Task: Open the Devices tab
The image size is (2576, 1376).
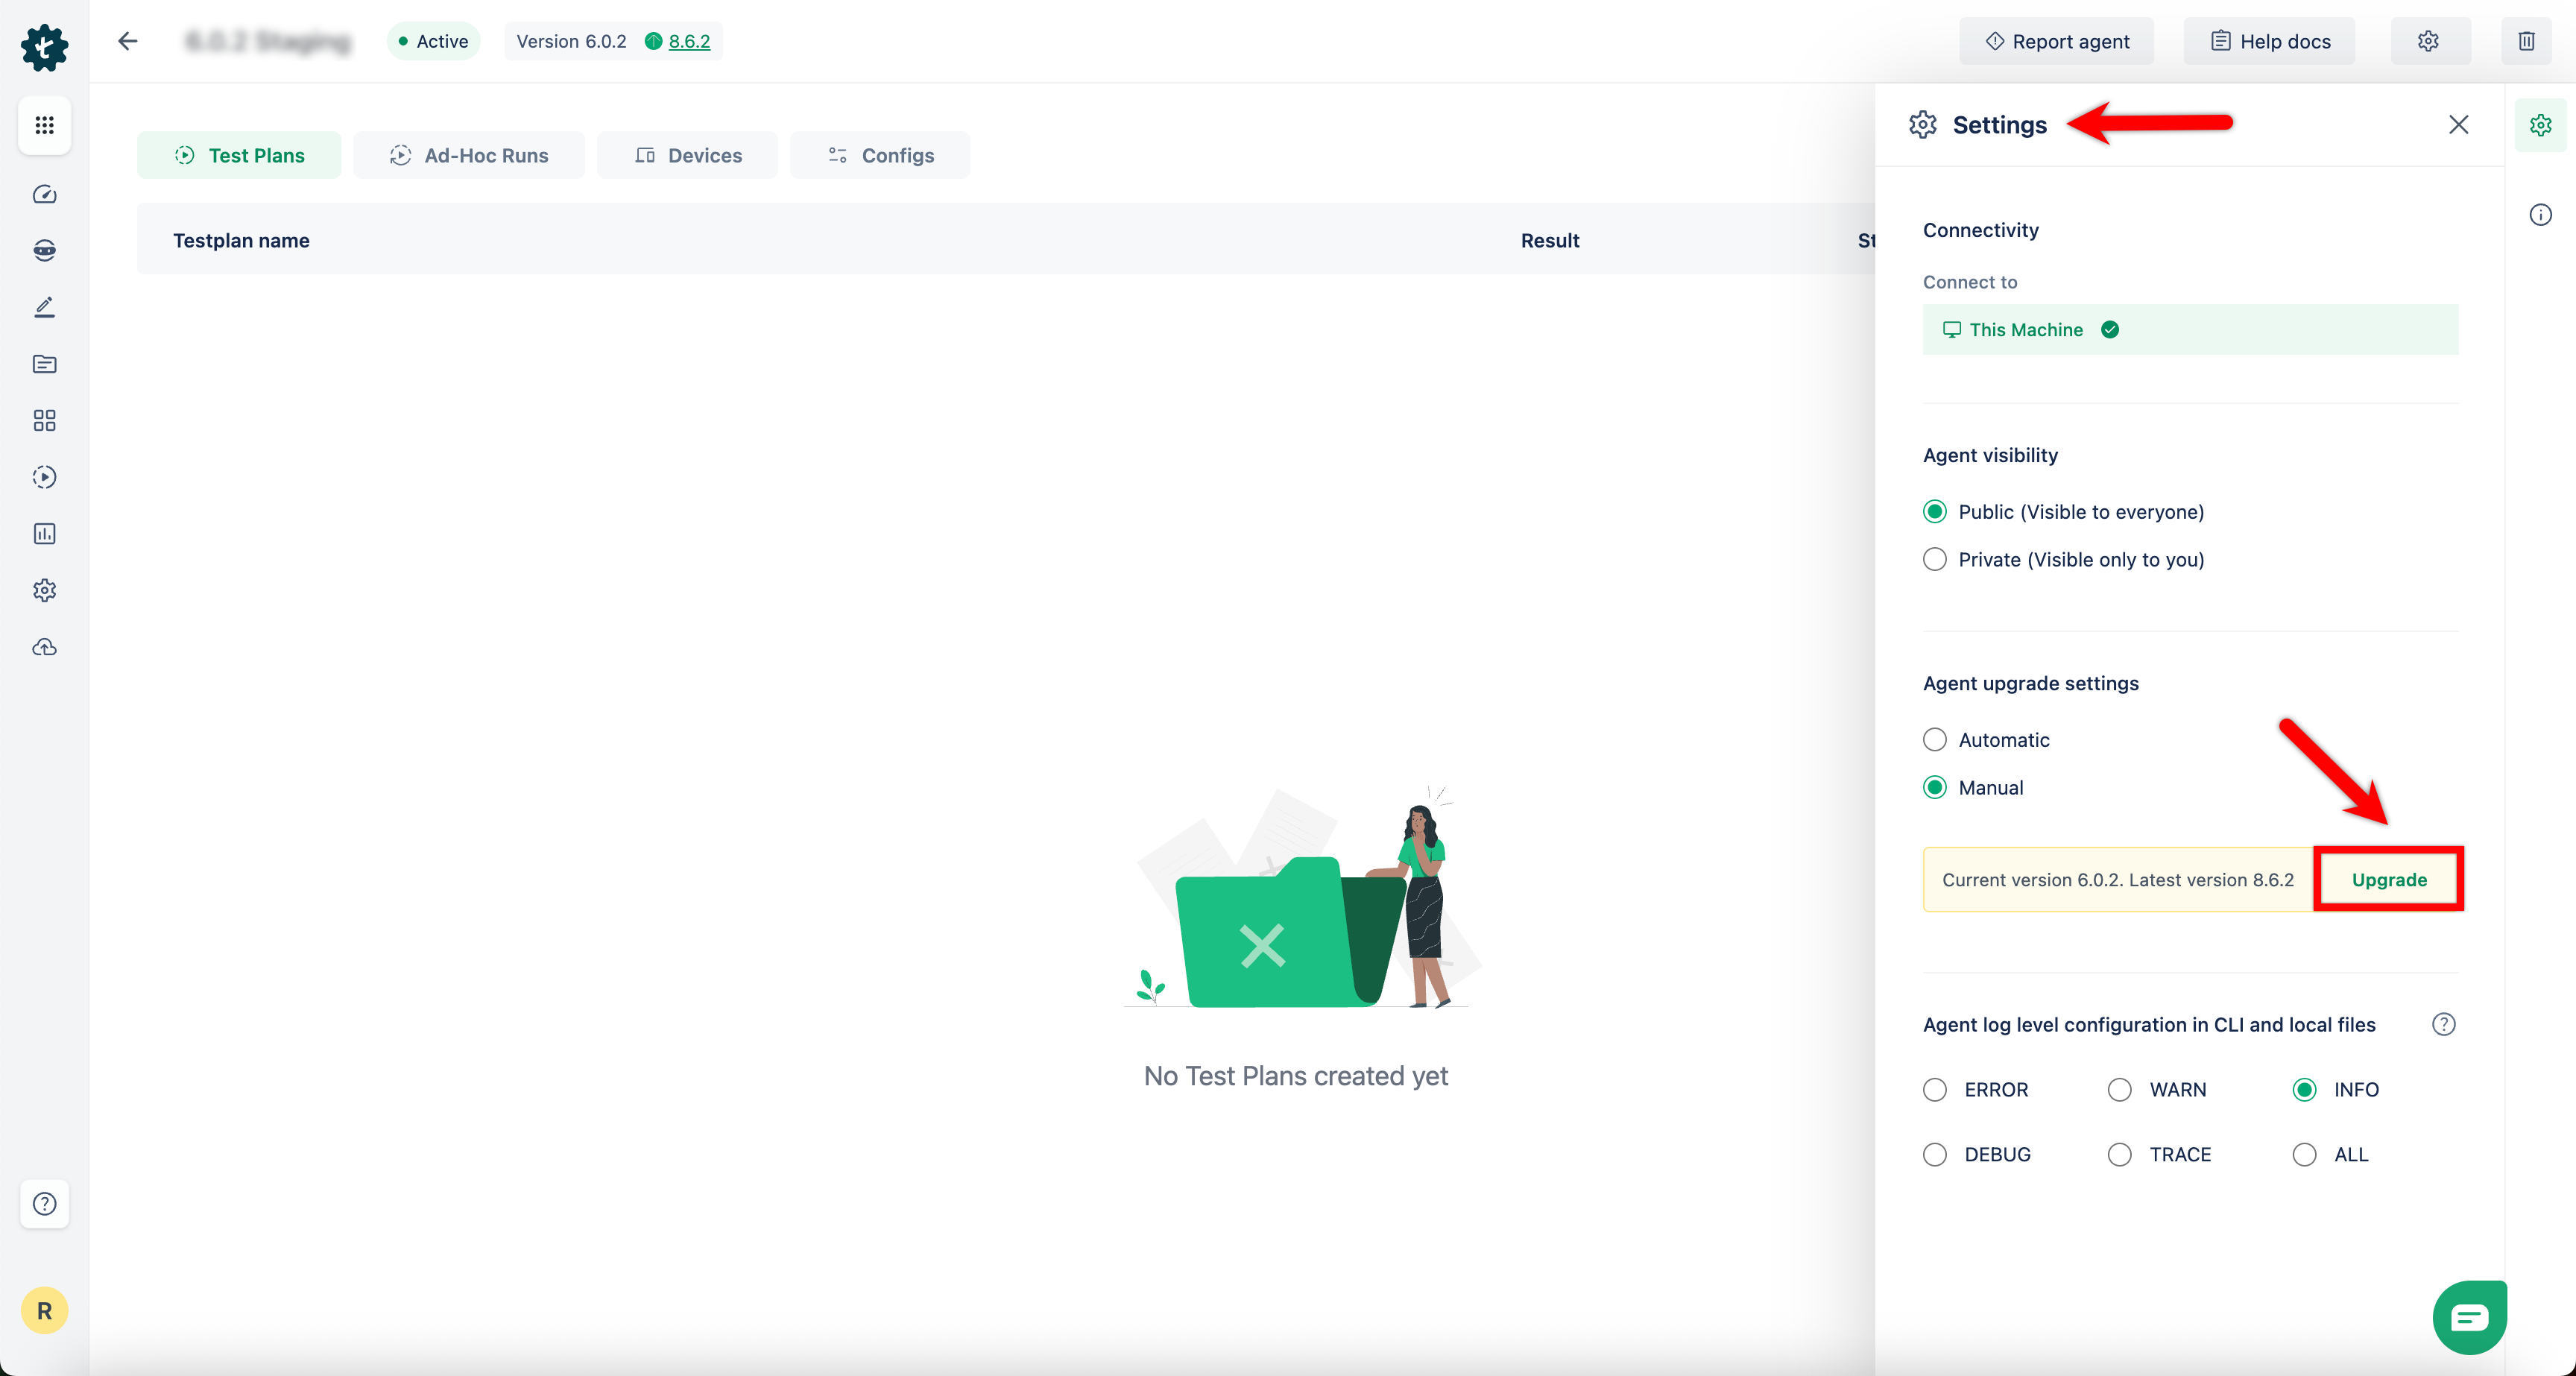Action: (x=688, y=155)
